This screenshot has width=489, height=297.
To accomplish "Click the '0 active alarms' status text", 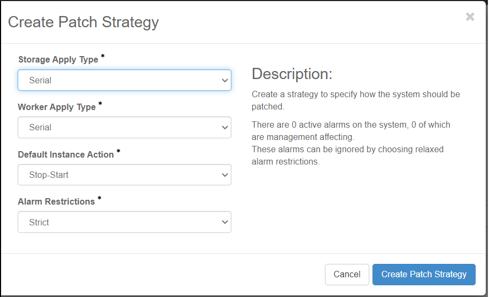I will [x=351, y=130].
